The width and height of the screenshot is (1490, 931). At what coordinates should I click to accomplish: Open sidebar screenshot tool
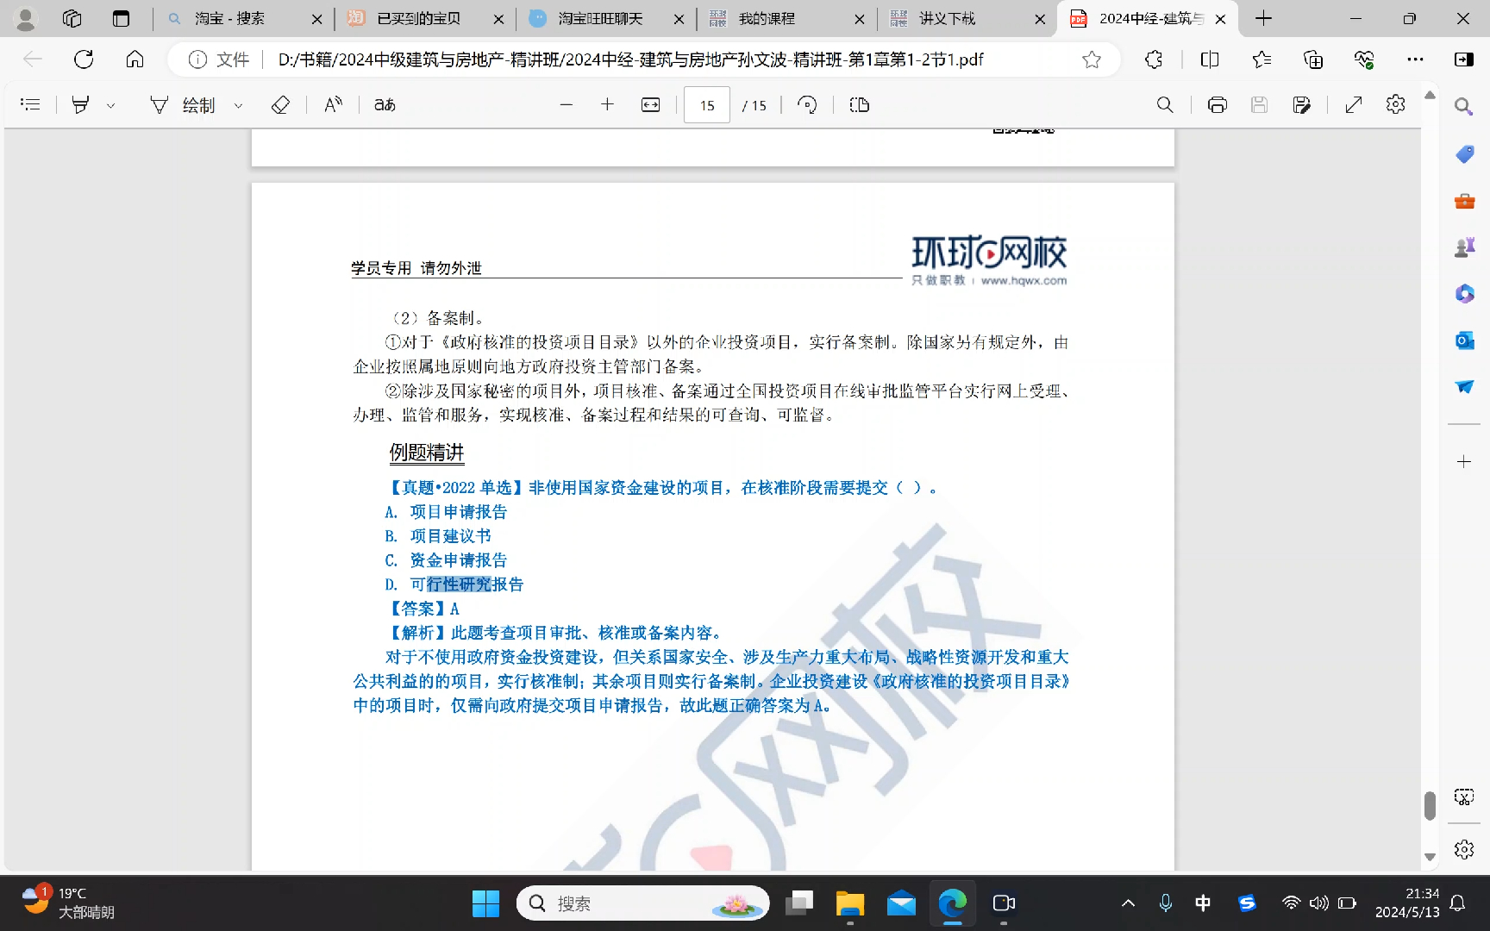tap(1464, 797)
